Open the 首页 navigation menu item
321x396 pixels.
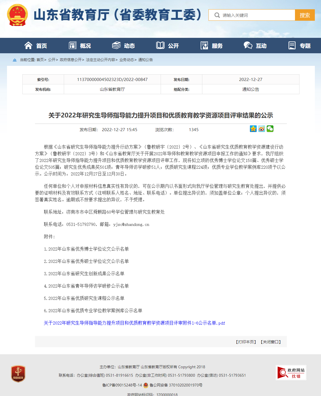tap(36, 46)
